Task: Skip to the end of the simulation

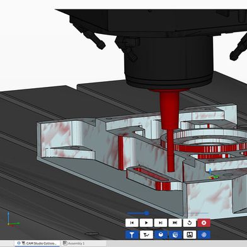Action: (175, 222)
